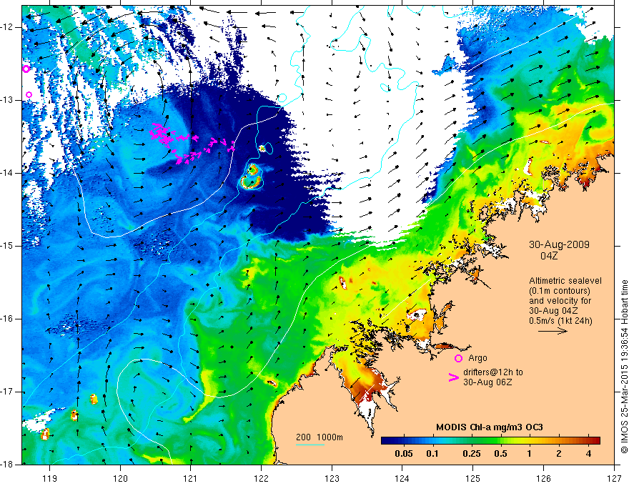Select the standalone '04Z' time label
Screen dimensions: 629x486
pos(549,256)
